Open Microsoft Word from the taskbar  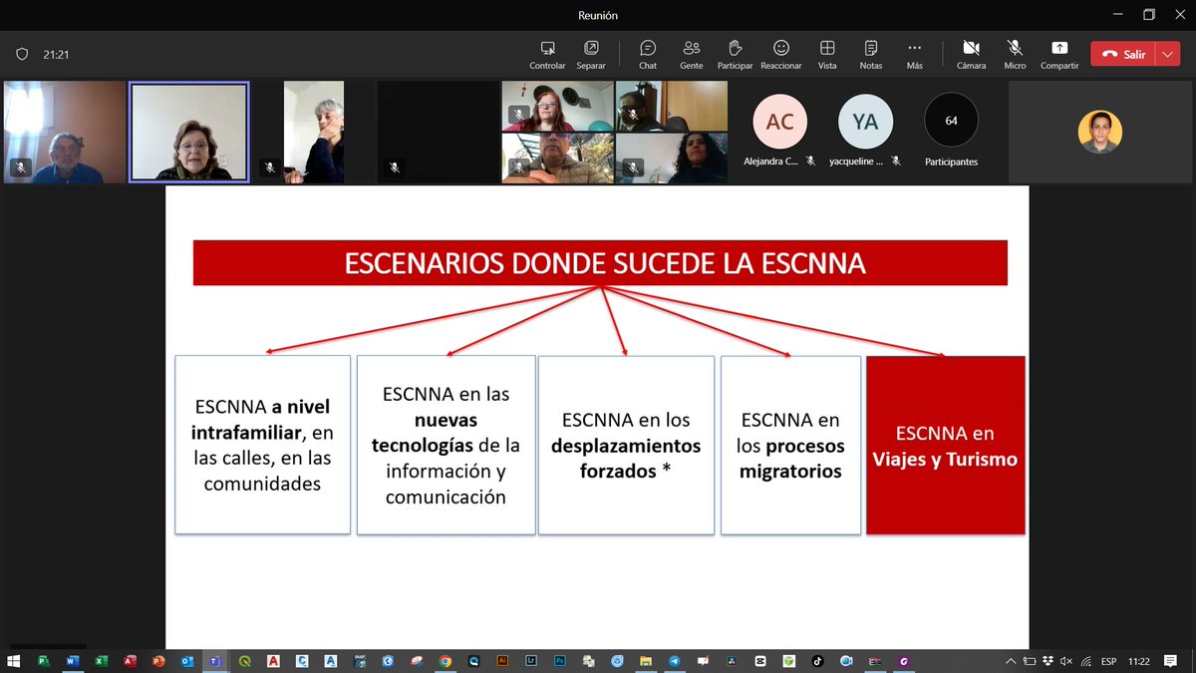pos(72,661)
